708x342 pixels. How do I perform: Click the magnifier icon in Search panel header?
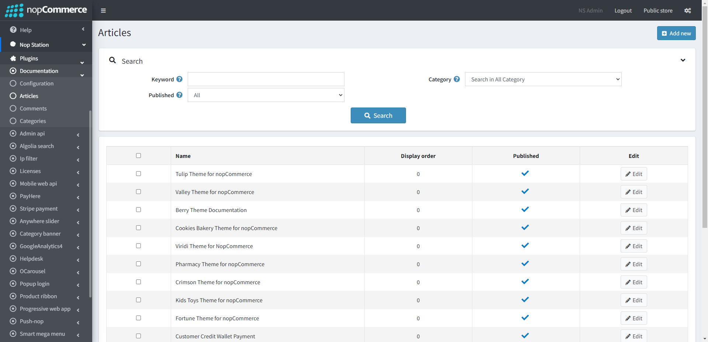tap(112, 60)
